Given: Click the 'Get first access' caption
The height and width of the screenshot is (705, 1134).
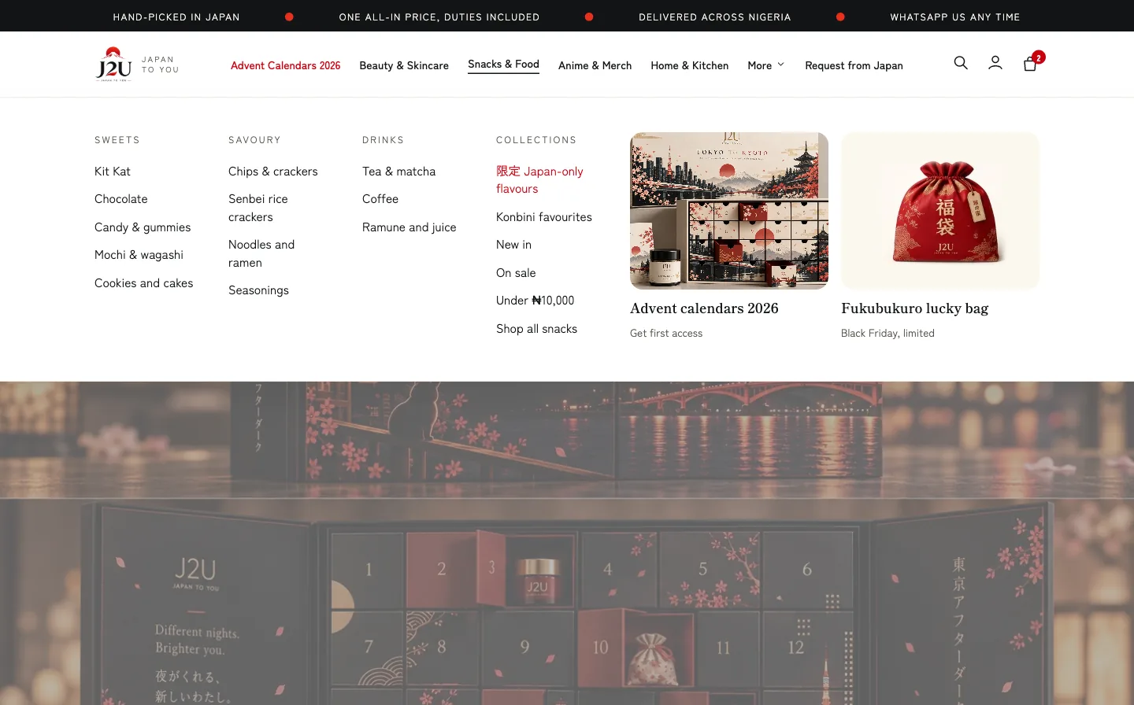Looking at the screenshot, I should (x=666, y=334).
